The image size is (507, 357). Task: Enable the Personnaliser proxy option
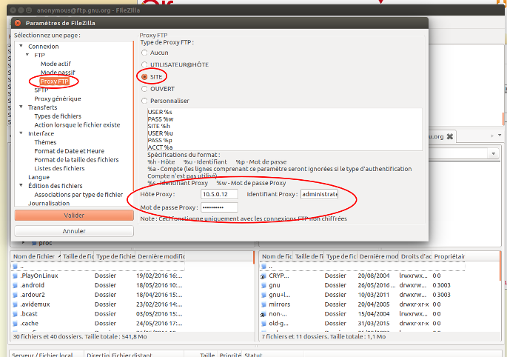[x=144, y=100]
